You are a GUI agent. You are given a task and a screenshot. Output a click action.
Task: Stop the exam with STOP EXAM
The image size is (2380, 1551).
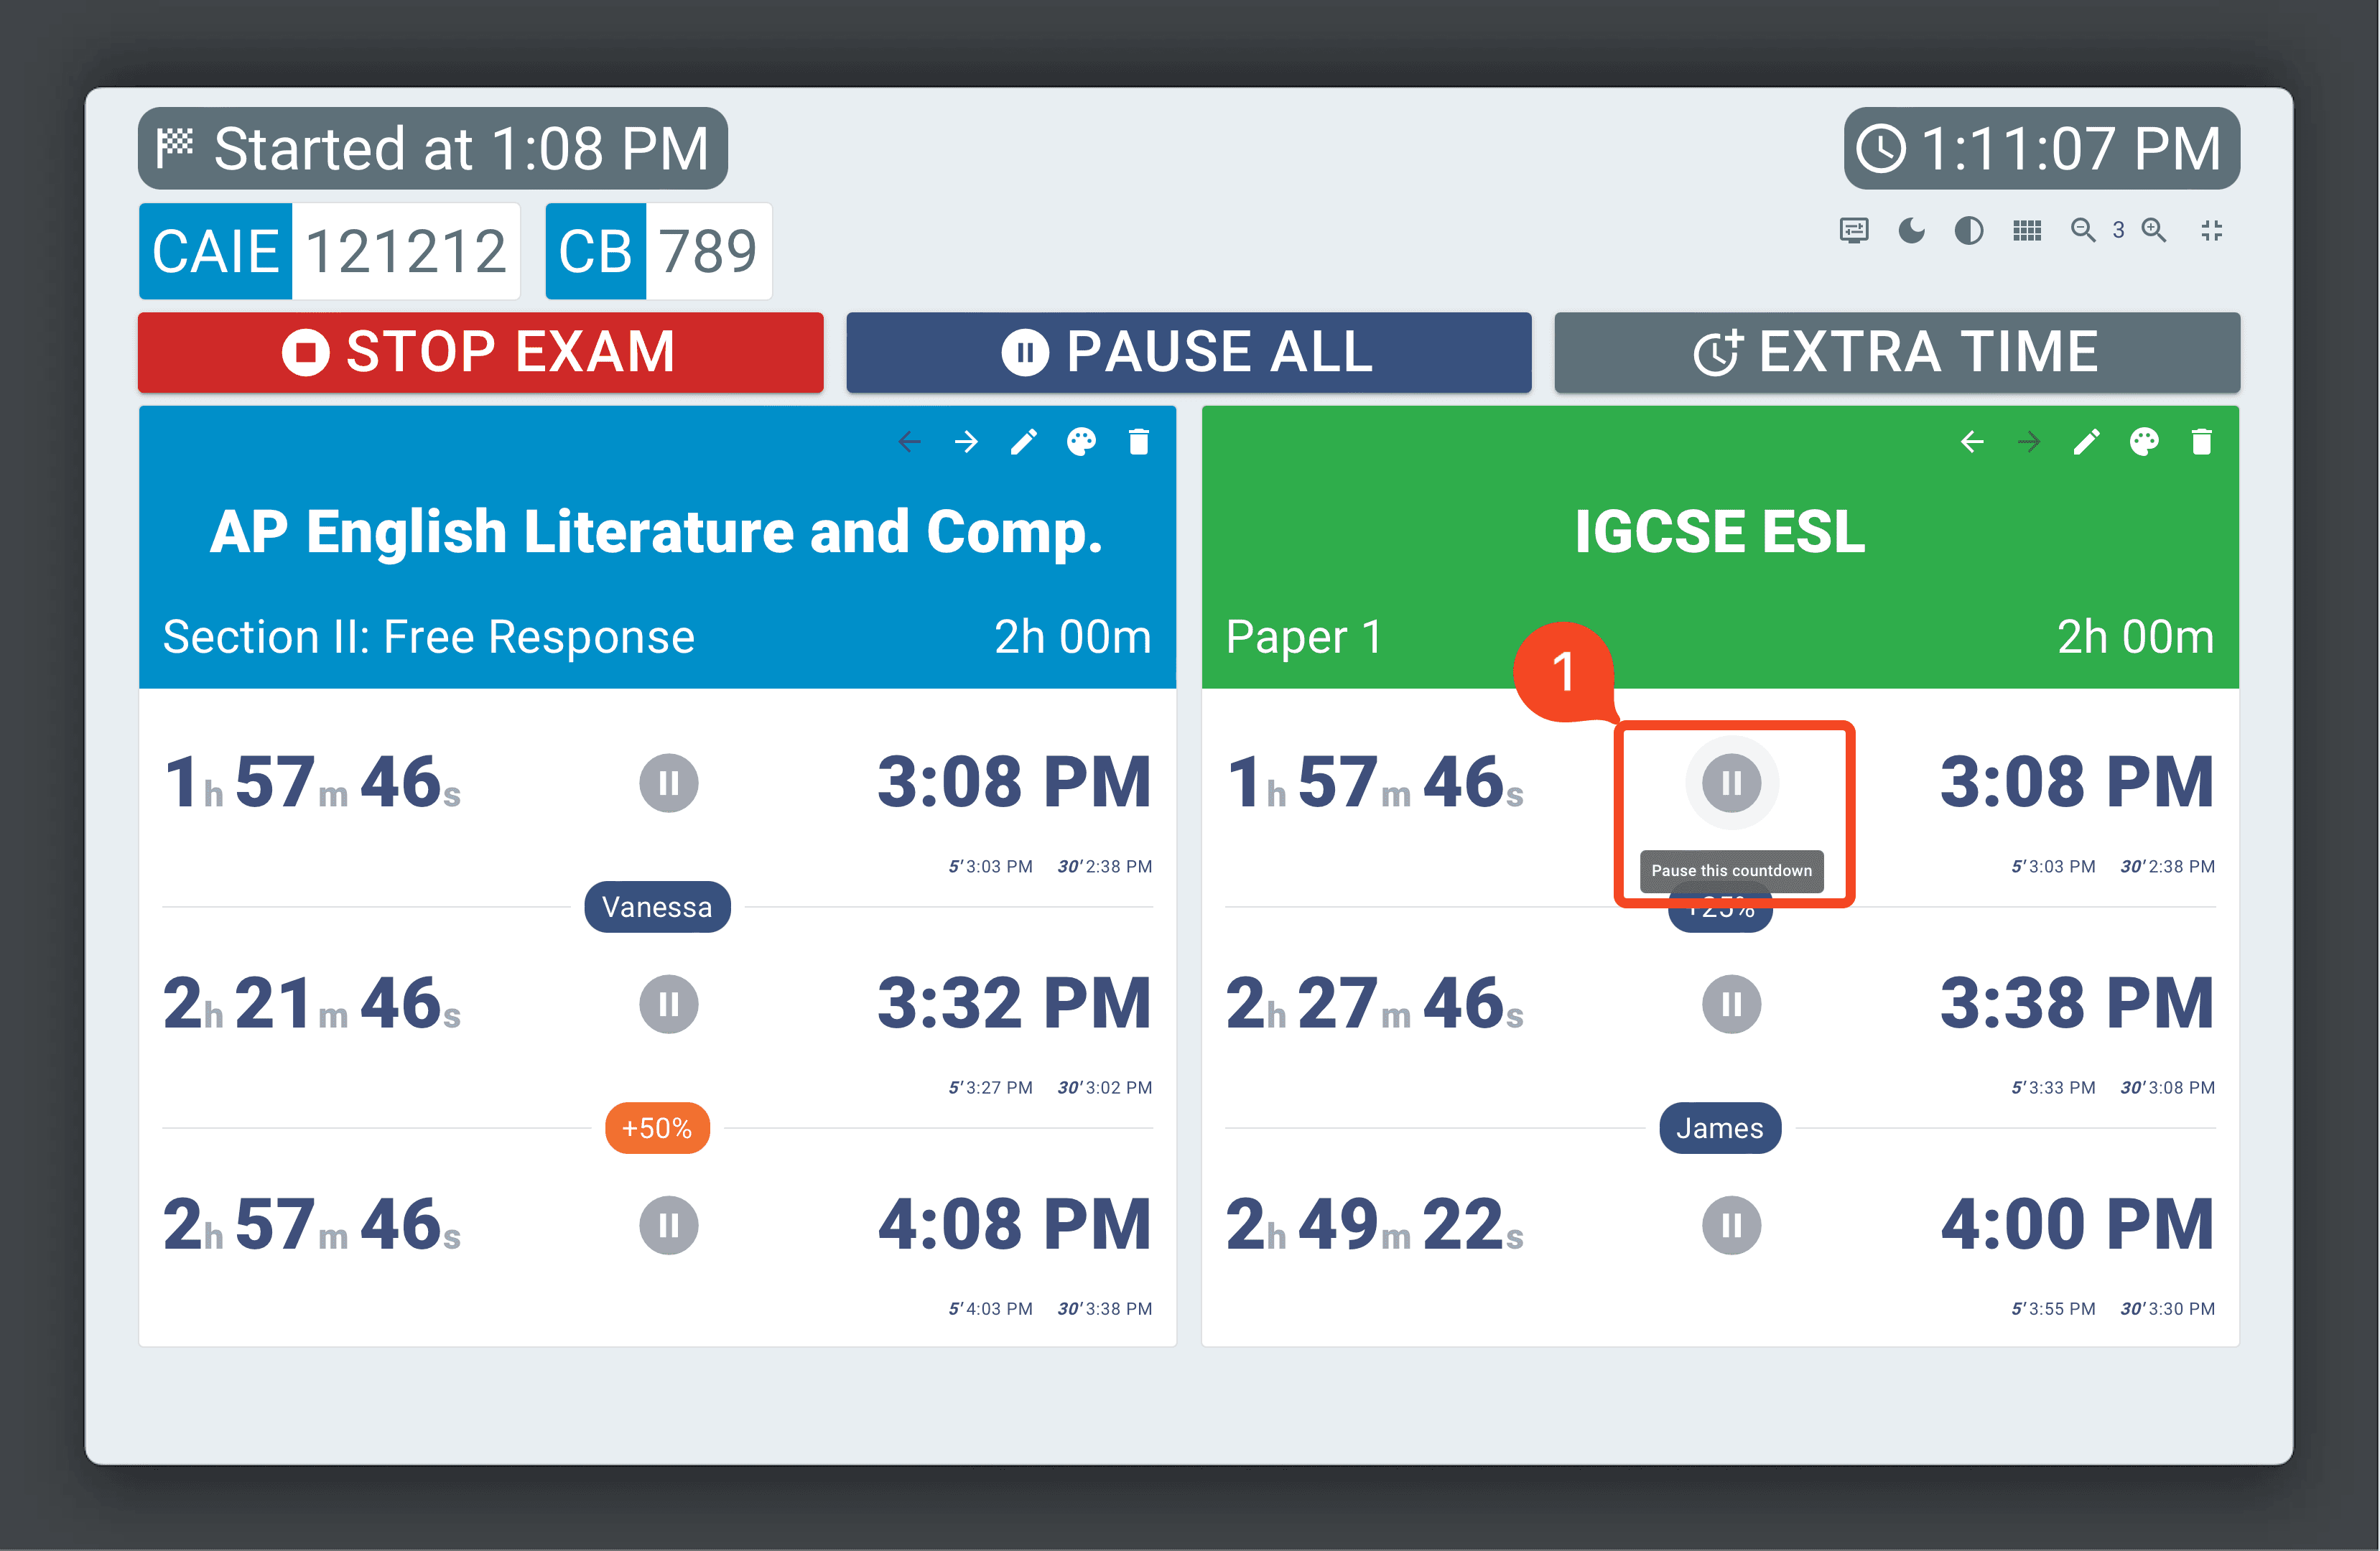[480, 352]
